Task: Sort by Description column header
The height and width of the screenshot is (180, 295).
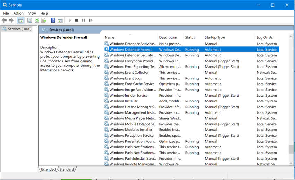Action: pos(170,37)
